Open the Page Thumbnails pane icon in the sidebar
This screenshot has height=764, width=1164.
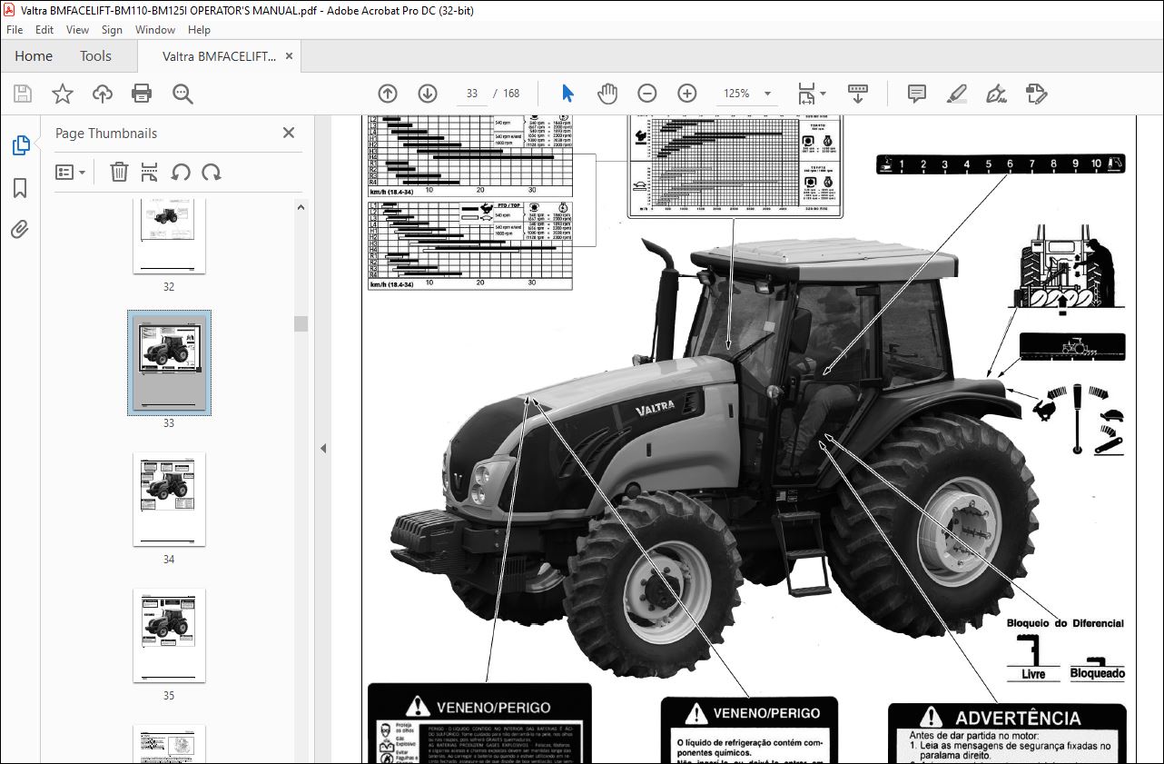click(20, 145)
